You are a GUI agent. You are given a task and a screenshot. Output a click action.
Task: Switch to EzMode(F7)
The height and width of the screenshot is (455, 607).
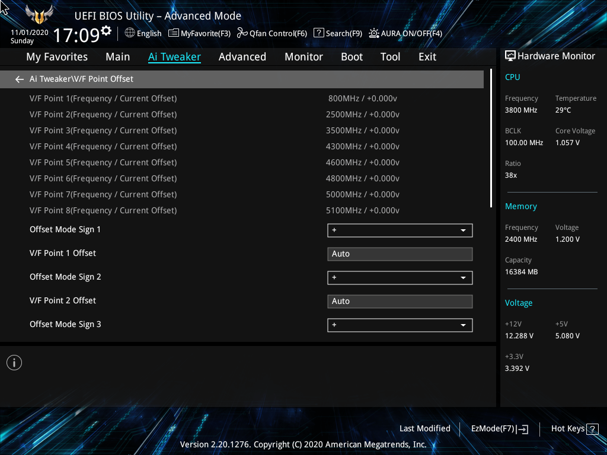(x=499, y=429)
